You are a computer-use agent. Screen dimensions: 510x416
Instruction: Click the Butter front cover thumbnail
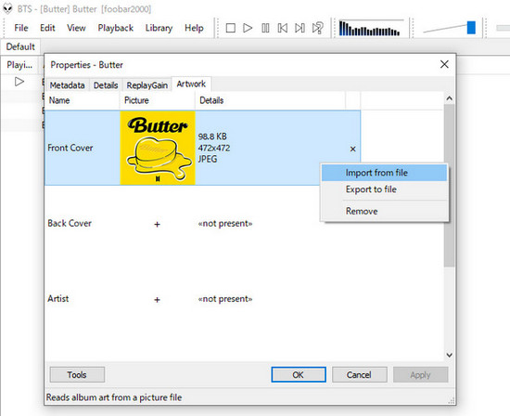click(158, 148)
